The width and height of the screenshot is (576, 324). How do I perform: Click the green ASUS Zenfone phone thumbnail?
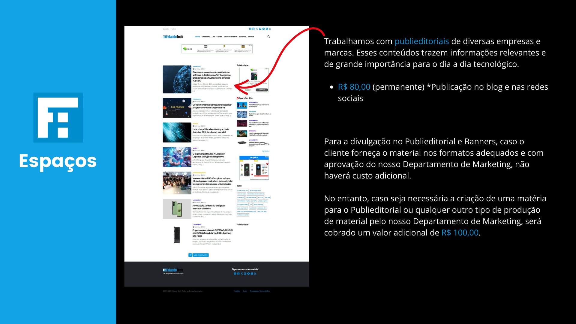point(177,209)
